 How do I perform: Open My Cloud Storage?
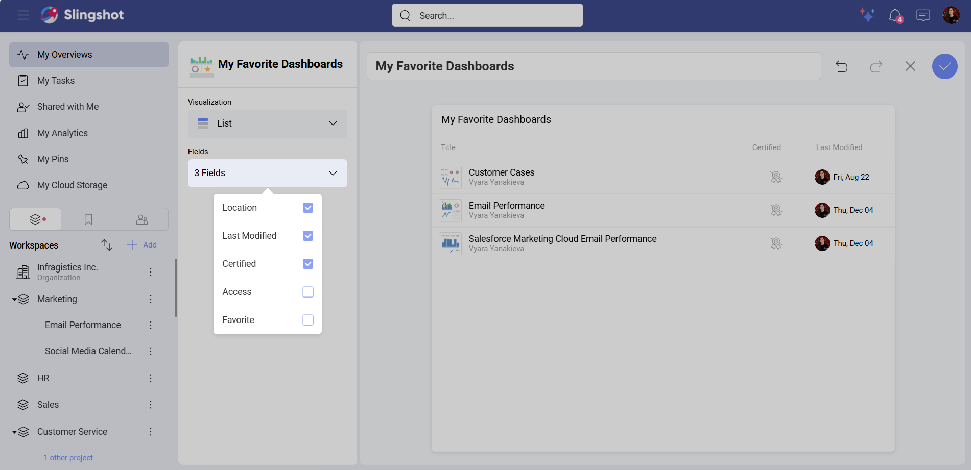[x=72, y=185]
